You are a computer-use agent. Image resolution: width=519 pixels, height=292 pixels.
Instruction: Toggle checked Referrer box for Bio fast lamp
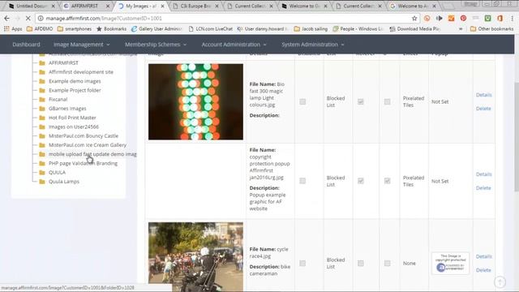click(361, 101)
